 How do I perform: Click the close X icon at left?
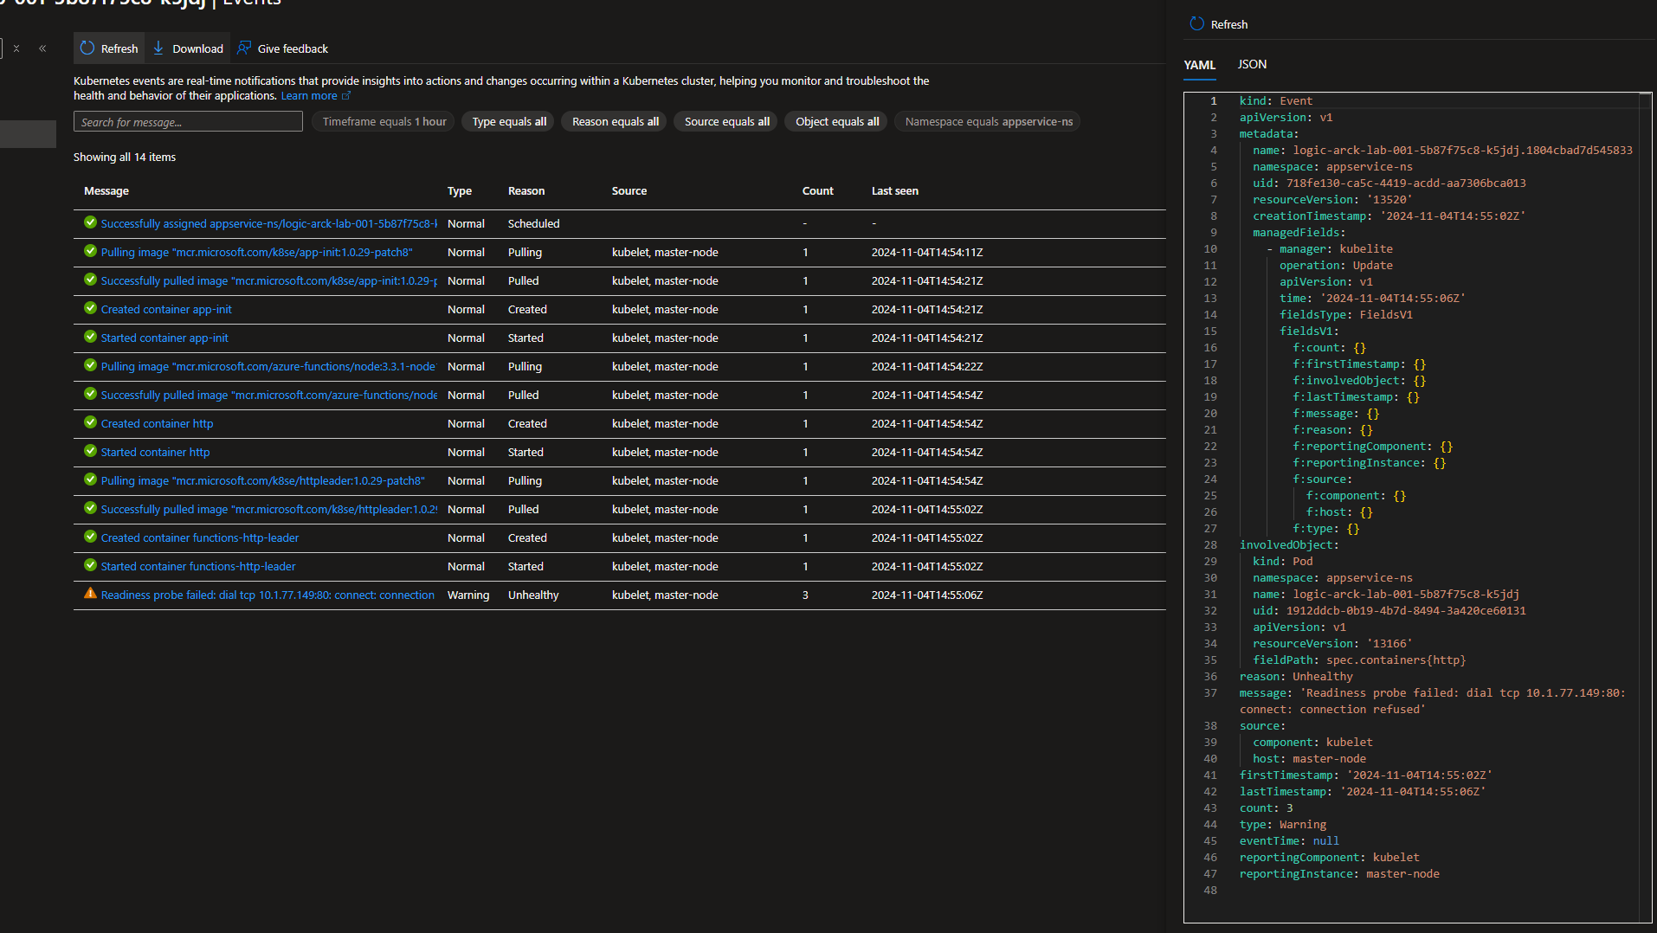(x=16, y=48)
